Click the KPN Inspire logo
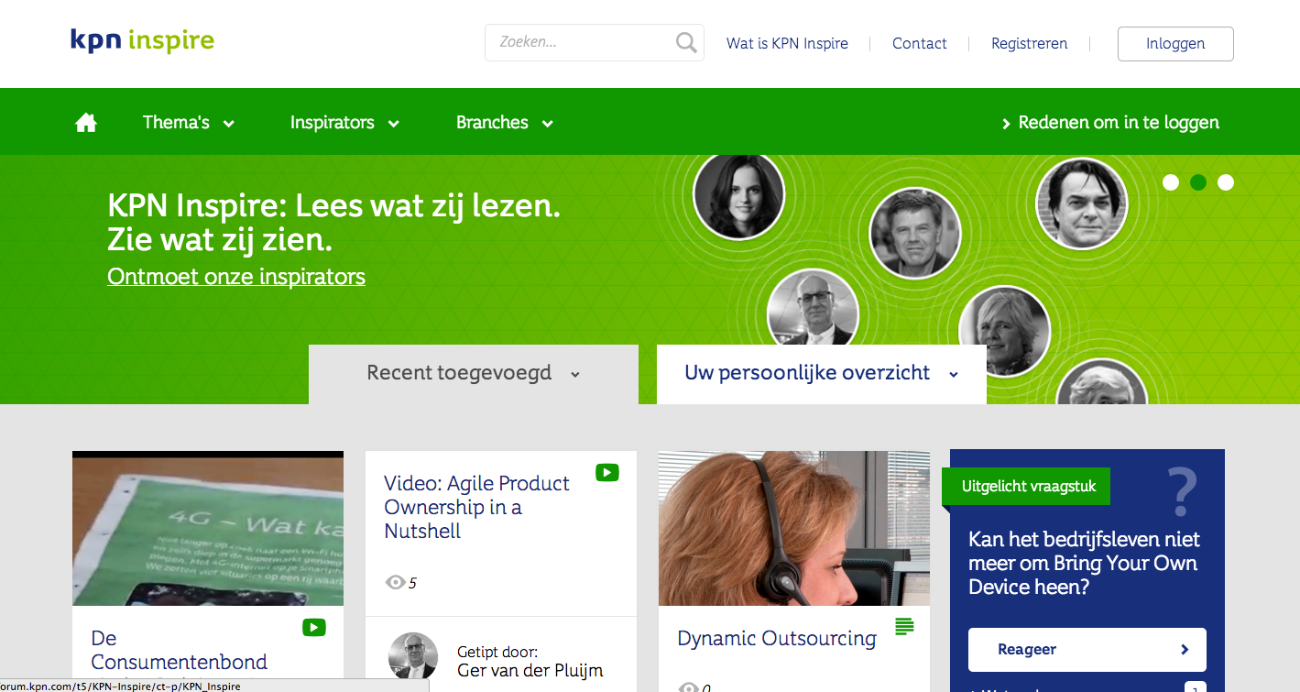This screenshot has height=692, width=1300. (142, 41)
